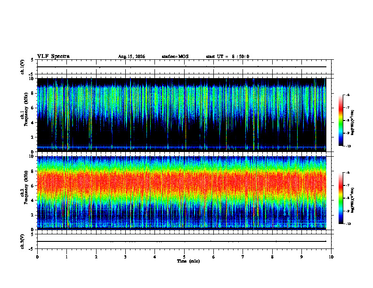Click the time axis tick label "2"

pyautogui.click(x=96, y=257)
